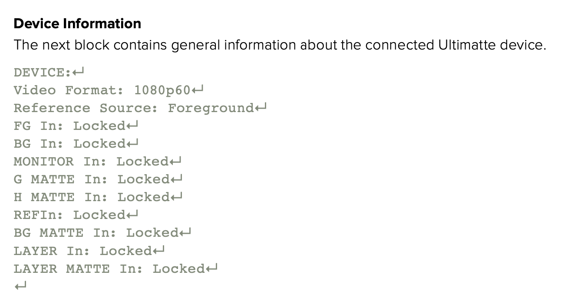Screen dimensions: 568x305
Task: Click the H MATTE In: Locked line
Action: 92,197
